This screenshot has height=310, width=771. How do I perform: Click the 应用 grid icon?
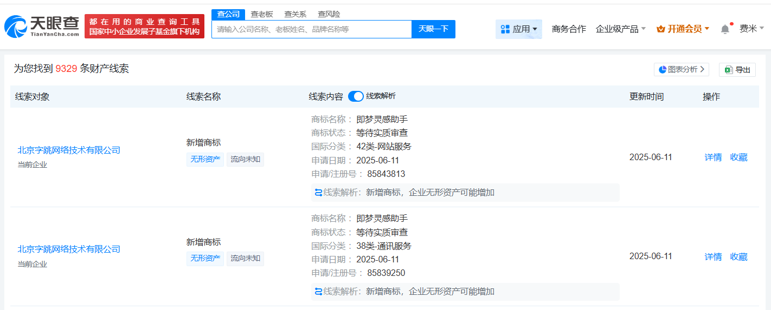[505, 29]
